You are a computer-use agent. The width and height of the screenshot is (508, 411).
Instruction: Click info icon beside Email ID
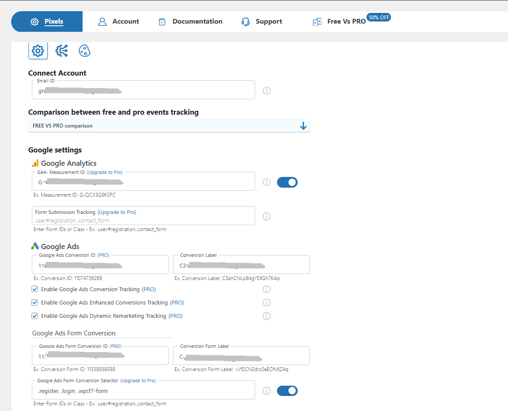[x=267, y=91]
